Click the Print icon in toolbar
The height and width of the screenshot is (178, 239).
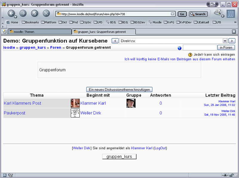click(x=218, y=13)
